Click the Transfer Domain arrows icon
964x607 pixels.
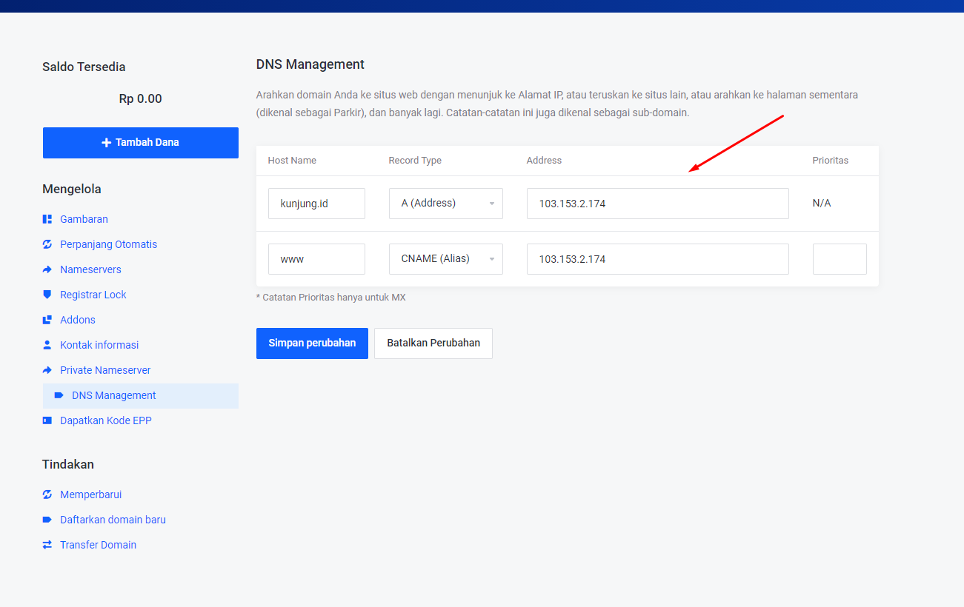47,545
